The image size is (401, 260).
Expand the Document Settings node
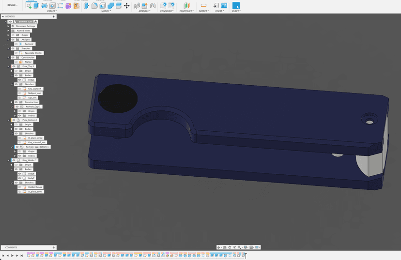pos(8,26)
